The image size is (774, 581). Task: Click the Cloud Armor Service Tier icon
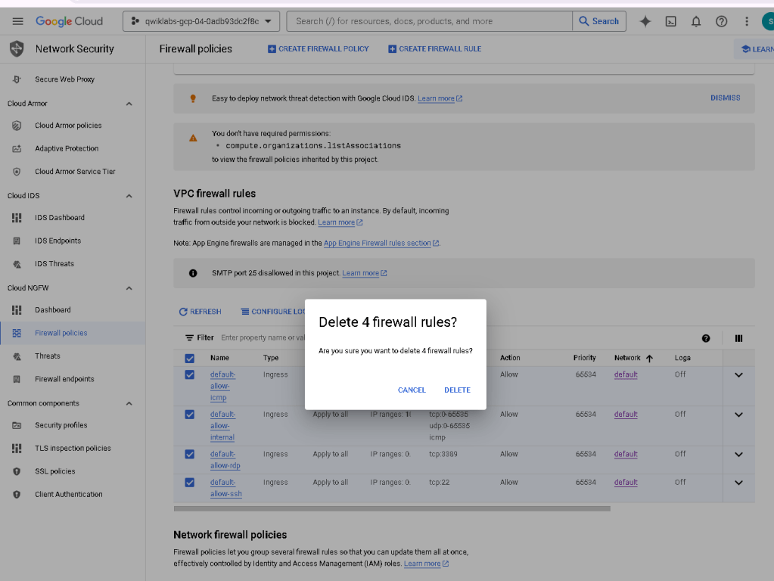[x=17, y=172]
